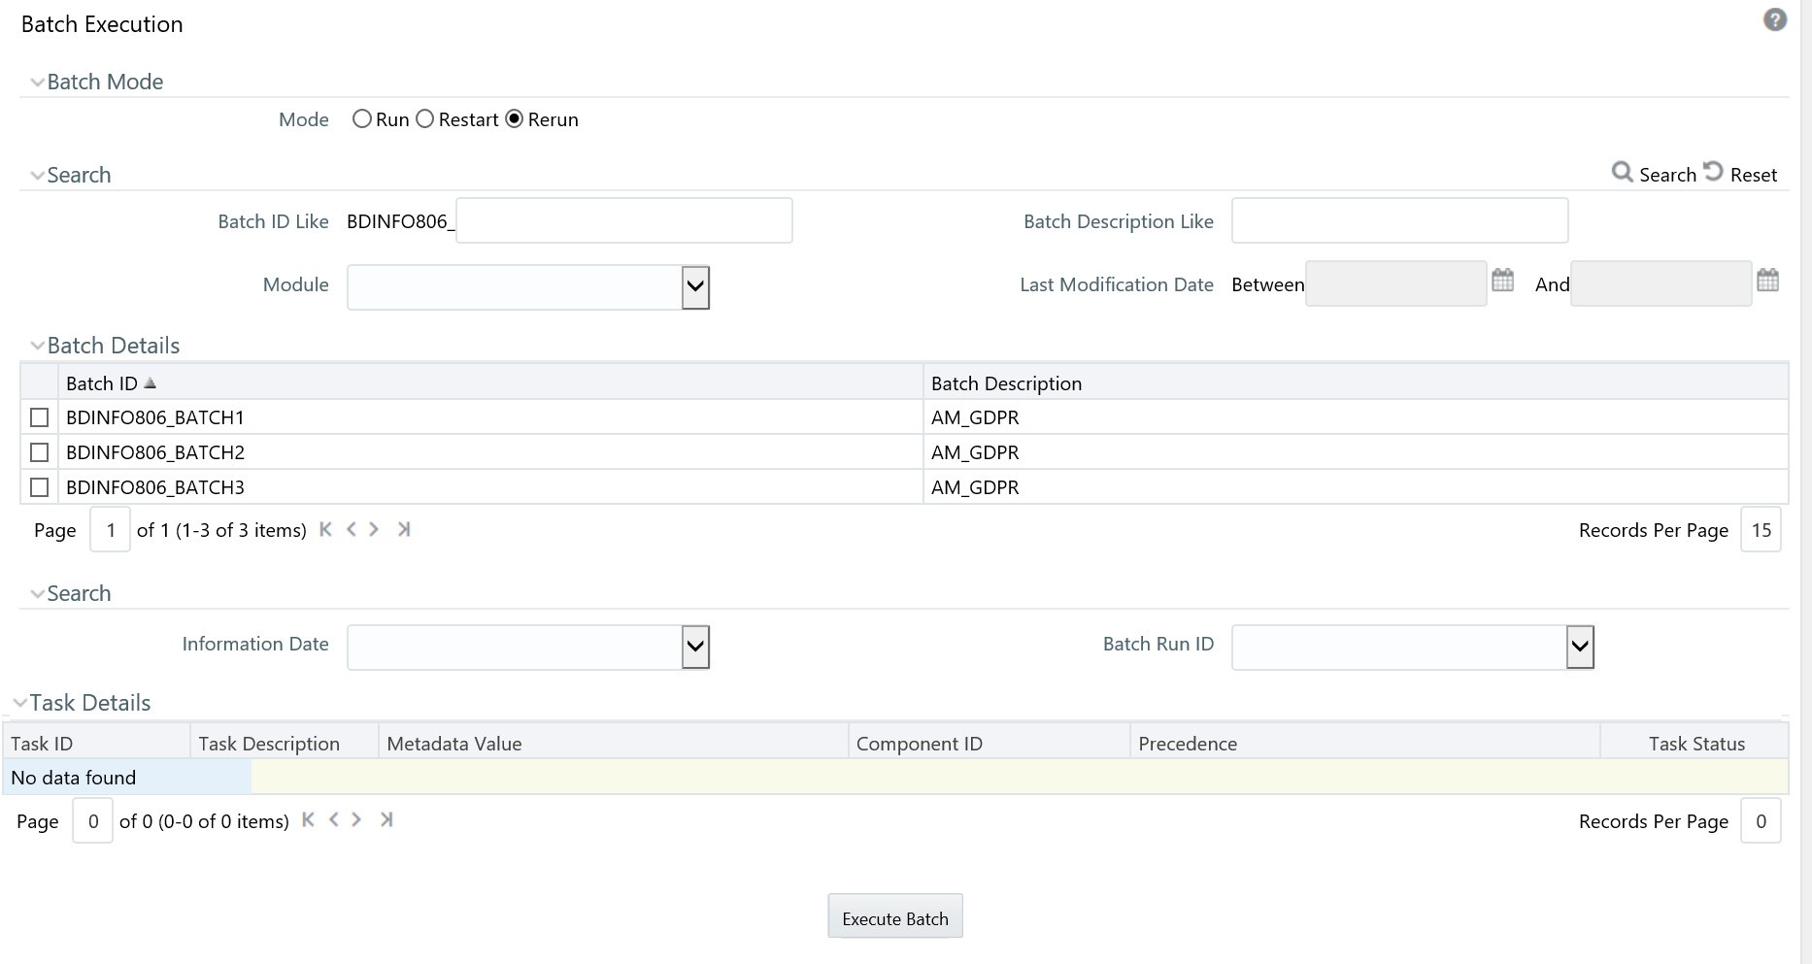Jump to the first Batch Details page
The width and height of the screenshot is (1812, 964).
(x=325, y=529)
